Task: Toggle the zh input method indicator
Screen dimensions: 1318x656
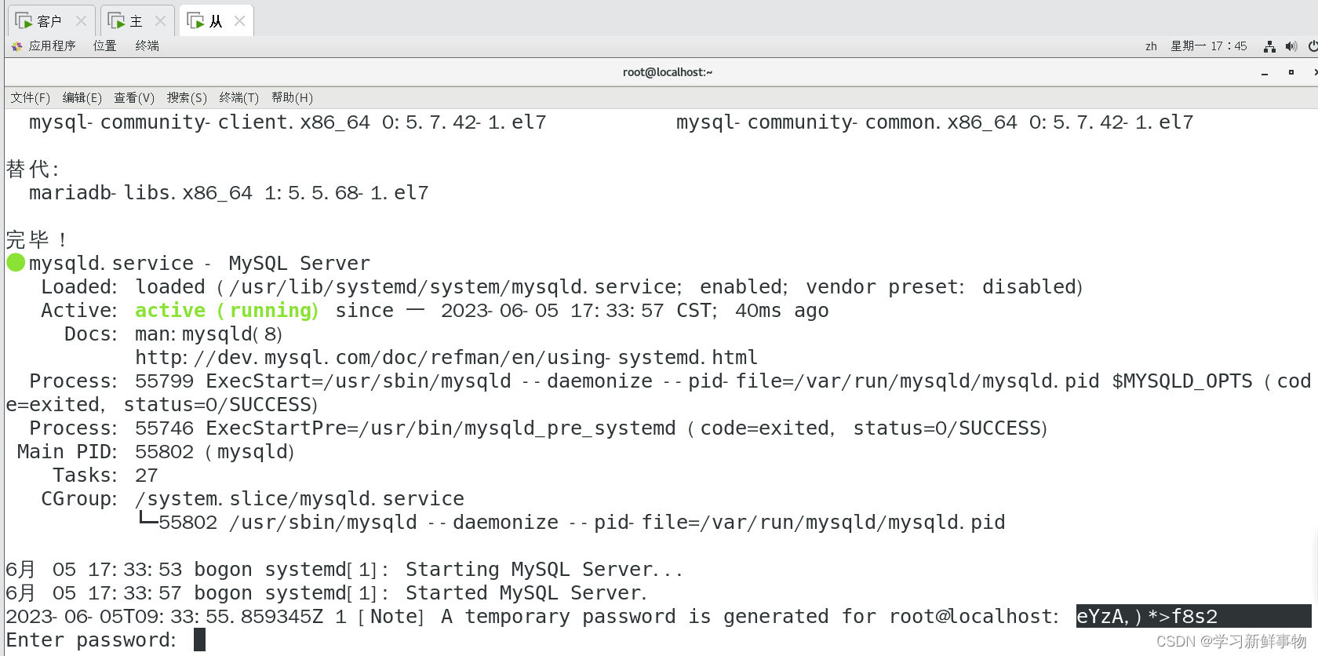Action: click(1150, 46)
